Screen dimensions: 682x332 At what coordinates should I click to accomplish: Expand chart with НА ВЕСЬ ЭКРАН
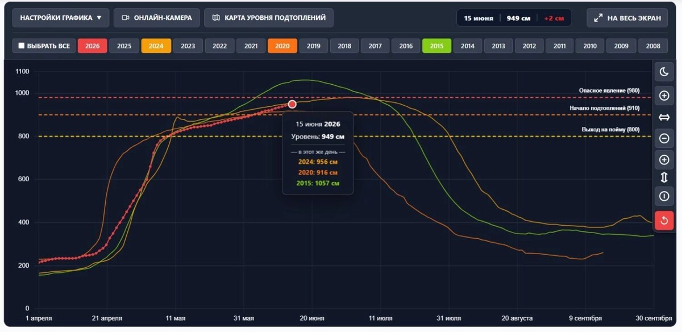[x=627, y=18]
